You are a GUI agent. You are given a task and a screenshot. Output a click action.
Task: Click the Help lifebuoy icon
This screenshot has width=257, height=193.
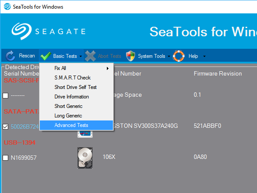click(179, 56)
